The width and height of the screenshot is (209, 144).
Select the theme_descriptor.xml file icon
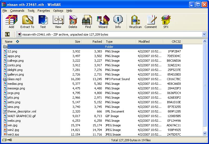pyautogui.click(x=5, y=111)
